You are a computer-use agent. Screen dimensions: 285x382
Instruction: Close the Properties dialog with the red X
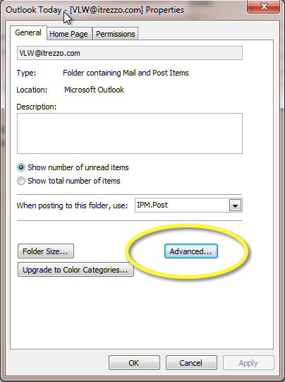(264, 6)
